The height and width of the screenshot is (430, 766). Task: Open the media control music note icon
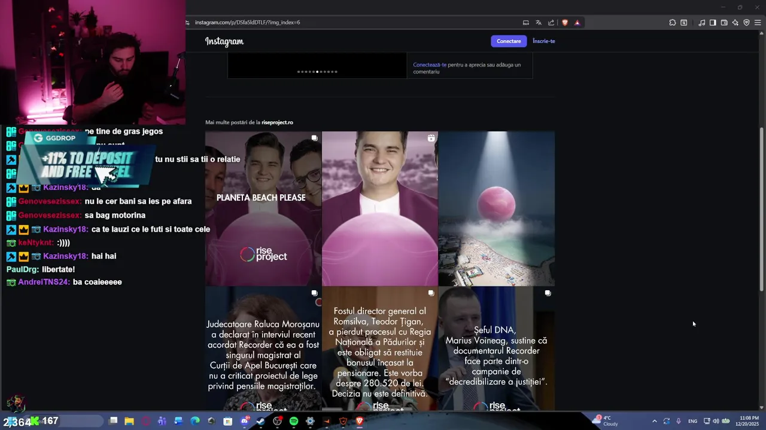coord(702,23)
